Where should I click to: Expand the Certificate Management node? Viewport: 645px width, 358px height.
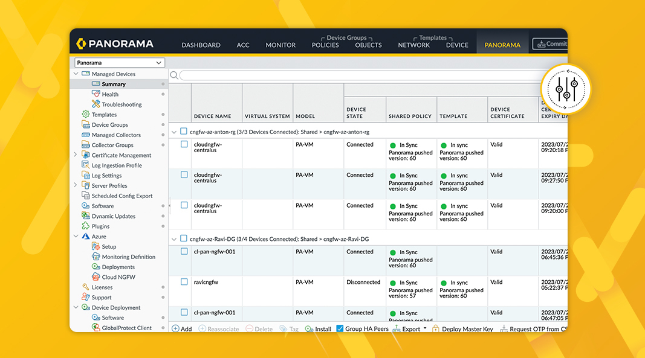point(76,155)
